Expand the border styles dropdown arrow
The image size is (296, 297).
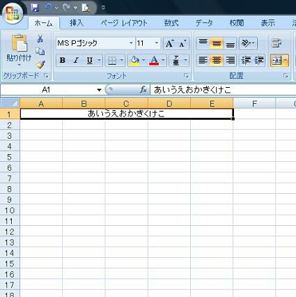pyautogui.click(x=122, y=61)
